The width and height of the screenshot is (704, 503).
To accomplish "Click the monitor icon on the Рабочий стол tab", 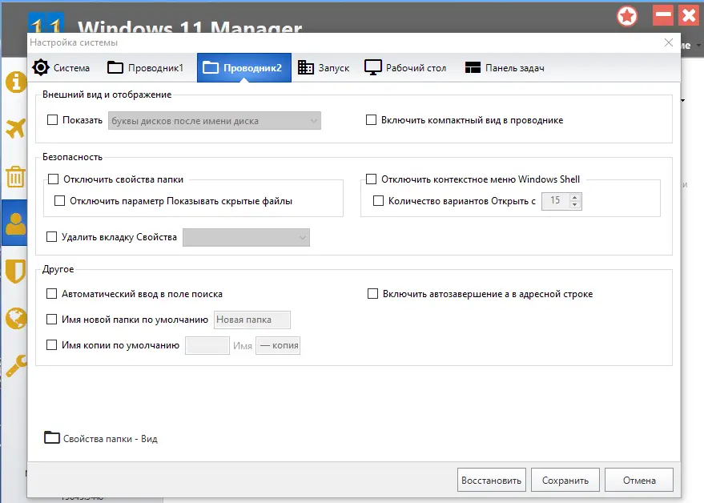I will pyautogui.click(x=372, y=67).
